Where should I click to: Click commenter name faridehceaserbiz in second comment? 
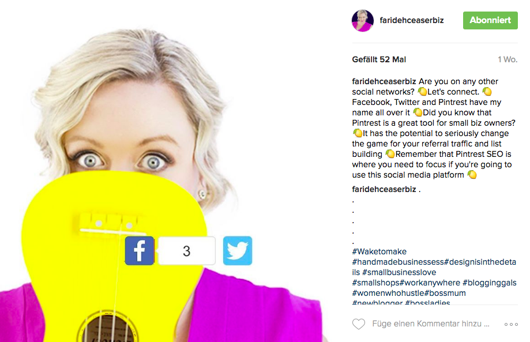click(x=384, y=189)
